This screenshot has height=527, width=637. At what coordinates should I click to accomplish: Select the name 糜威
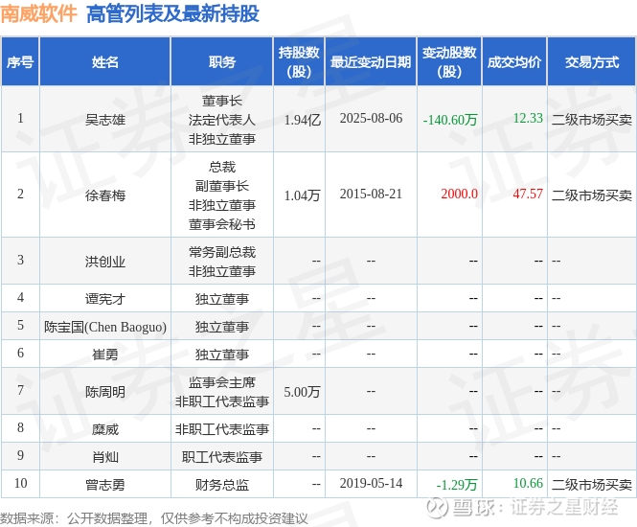click(x=104, y=429)
